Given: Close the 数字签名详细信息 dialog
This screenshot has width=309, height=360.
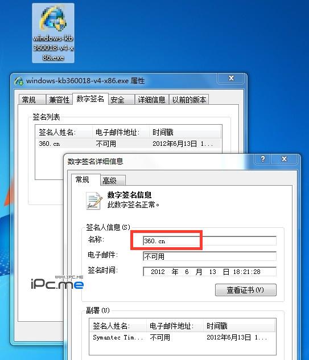Looking at the screenshot, I should click(284, 159).
